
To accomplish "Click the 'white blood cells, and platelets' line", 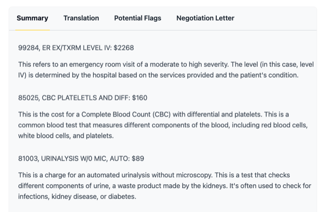I will pyautogui.click(x=66, y=136).
